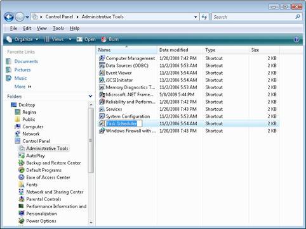306x229 pixels.
Task: Click Administrative Tools in the address breadcrumb
Action: 103,16
